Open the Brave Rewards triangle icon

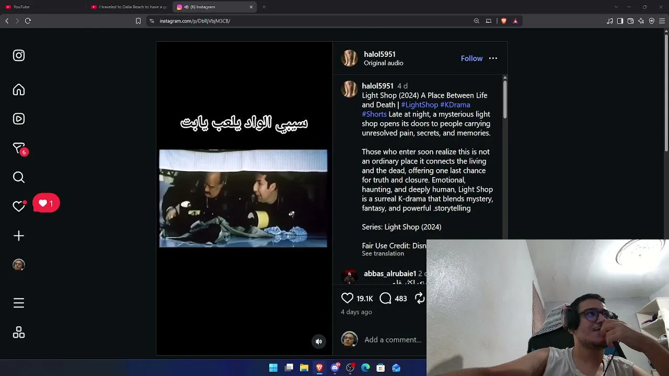tap(515, 21)
